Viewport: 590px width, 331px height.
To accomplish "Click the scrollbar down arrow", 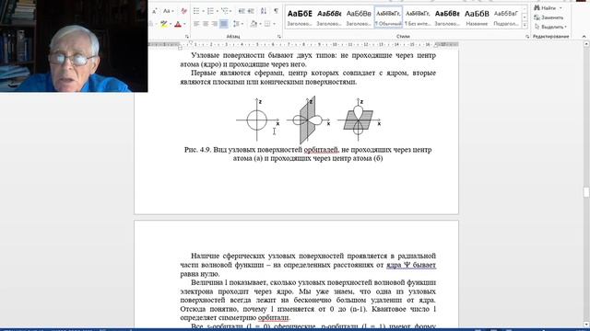I will coord(586,325).
